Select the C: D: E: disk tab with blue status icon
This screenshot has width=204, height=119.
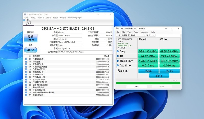click(x=29, y=22)
